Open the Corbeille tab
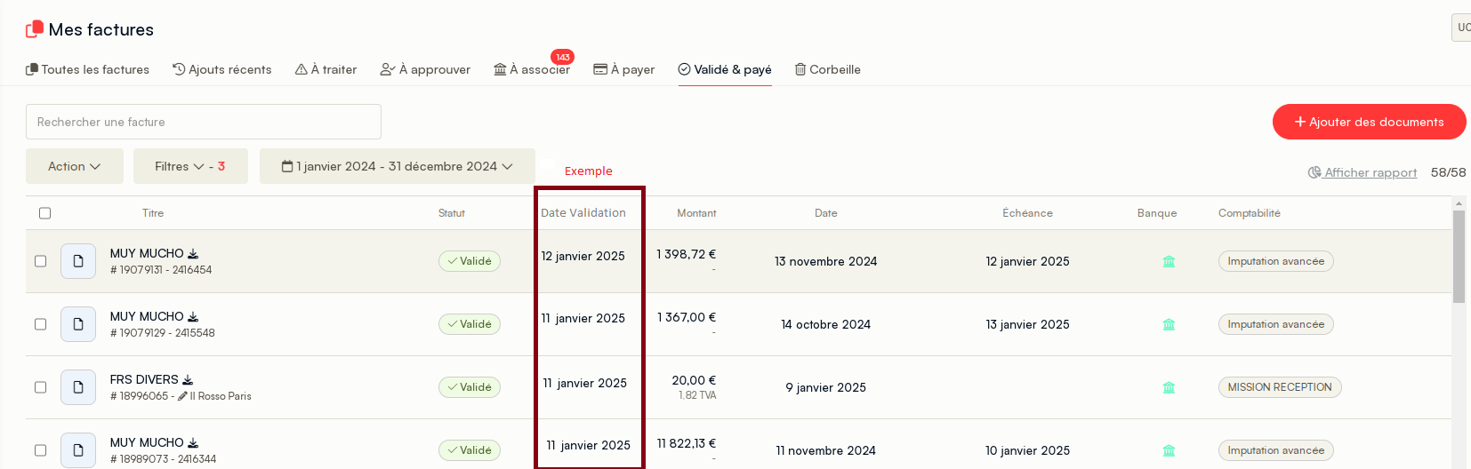The width and height of the screenshot is (1471, 469). pyautogui.click(x=827, y=69)
